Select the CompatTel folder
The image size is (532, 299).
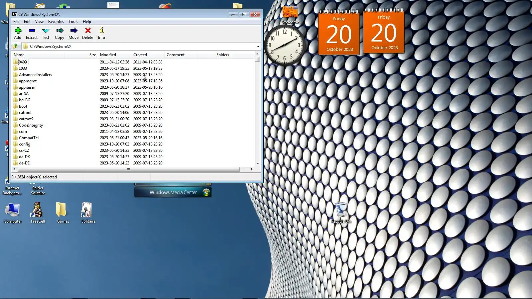[29, 138]
